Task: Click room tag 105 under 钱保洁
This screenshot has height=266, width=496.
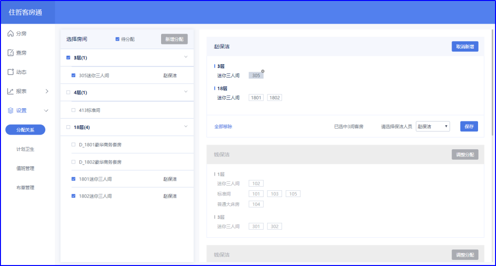Action: (x=293, y=194)
